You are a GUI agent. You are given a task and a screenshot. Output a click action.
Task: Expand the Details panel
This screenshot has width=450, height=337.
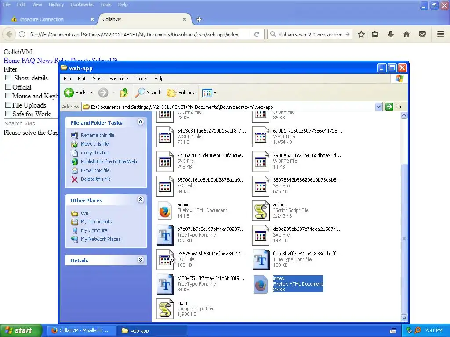point(140,260)
